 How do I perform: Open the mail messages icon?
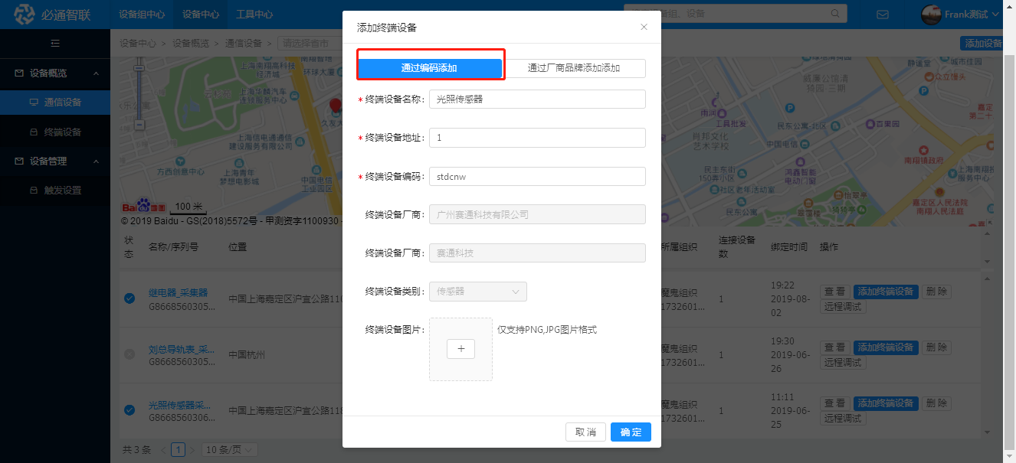point(883,15)
